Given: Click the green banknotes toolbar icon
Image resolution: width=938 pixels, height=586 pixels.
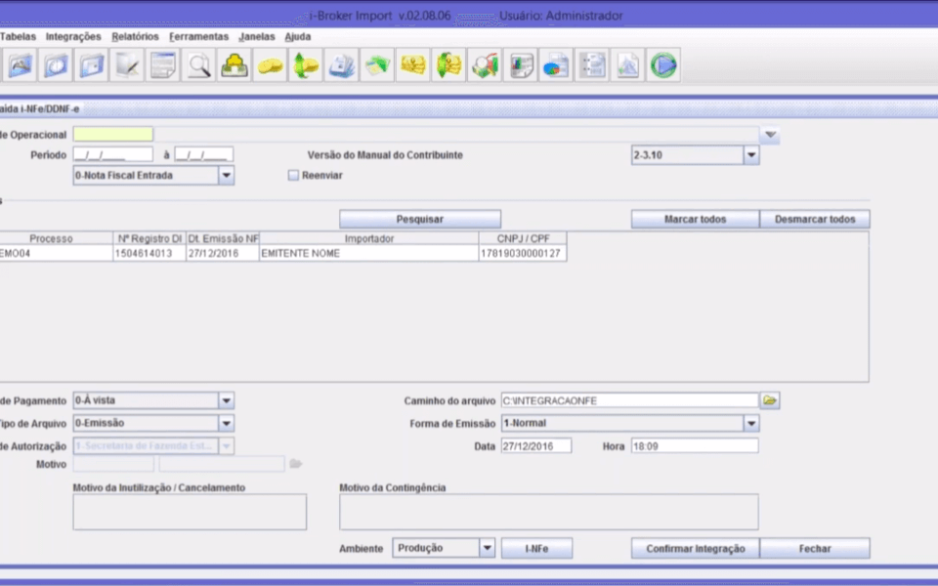Looking at the screenshot, I should [x=377, y=64].
